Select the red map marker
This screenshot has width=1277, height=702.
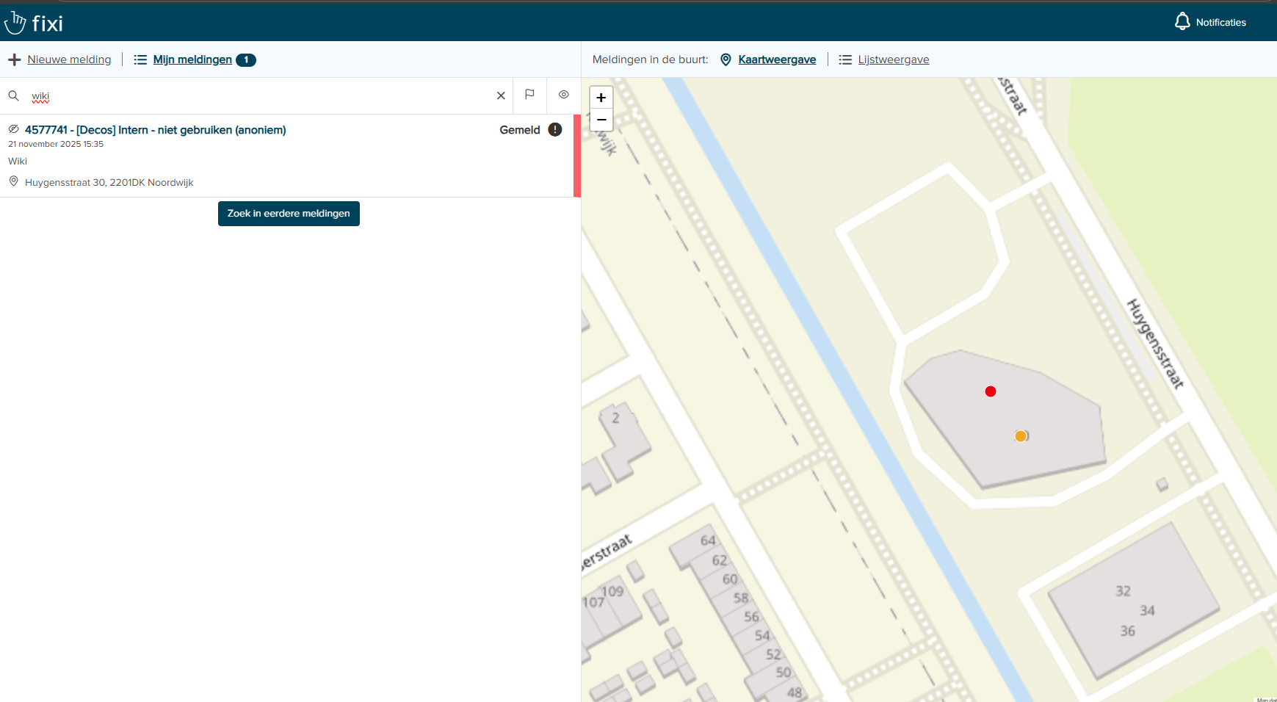coord(991,391)
